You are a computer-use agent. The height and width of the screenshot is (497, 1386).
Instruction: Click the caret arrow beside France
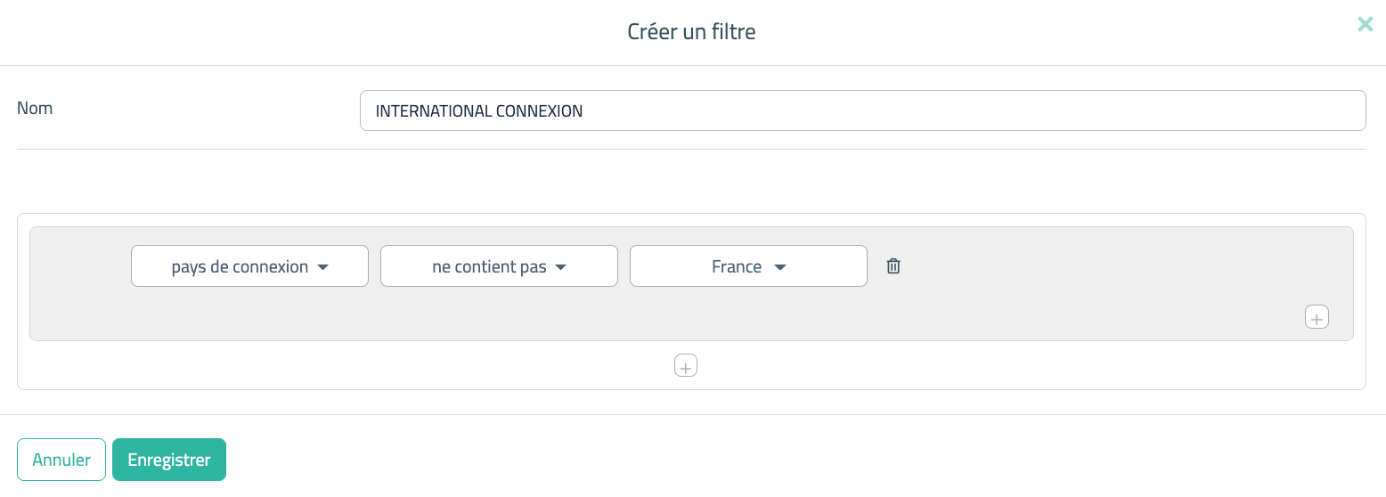[780, 267]
